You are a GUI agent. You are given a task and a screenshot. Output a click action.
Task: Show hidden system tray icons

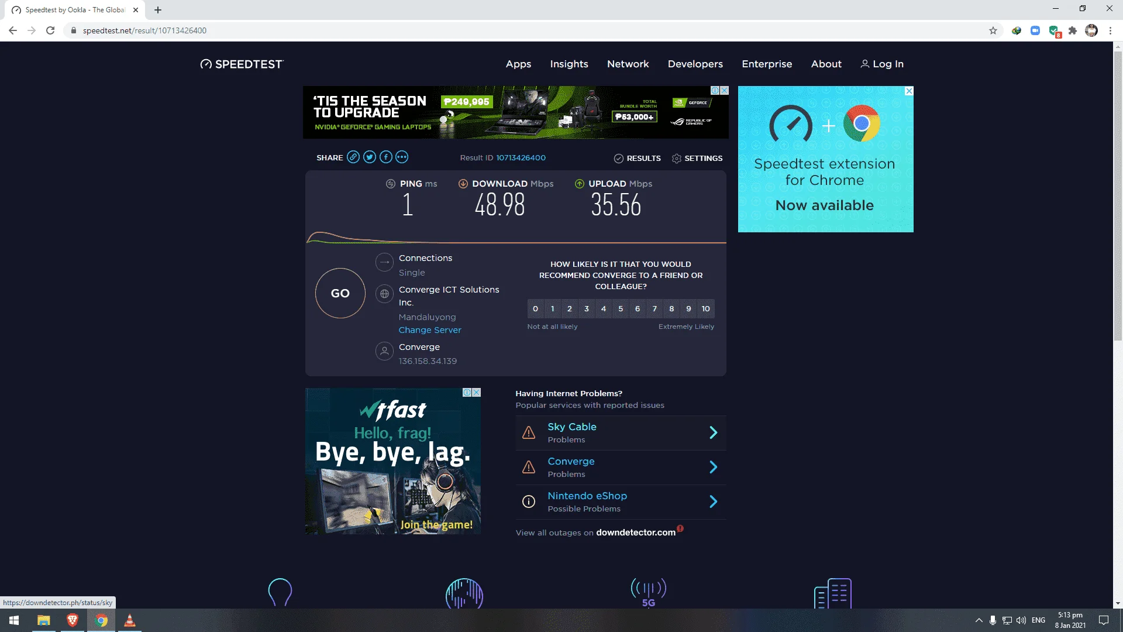pos(979,620)
